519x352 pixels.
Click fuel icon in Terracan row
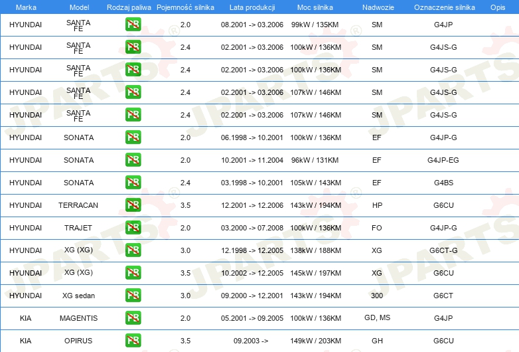[x=133, y=205]
